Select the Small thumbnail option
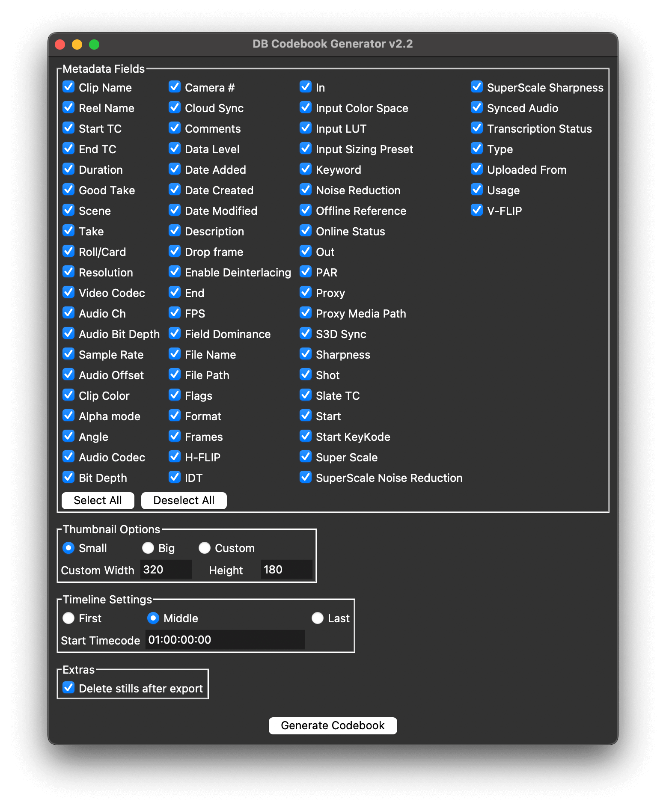The image size is (666, 808). 68,548
